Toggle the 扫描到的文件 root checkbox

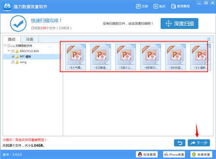(x=9, y=46)
